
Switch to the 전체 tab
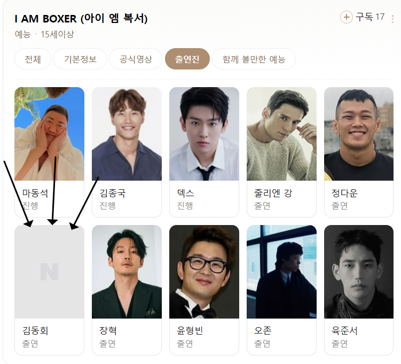coord(33,59)
